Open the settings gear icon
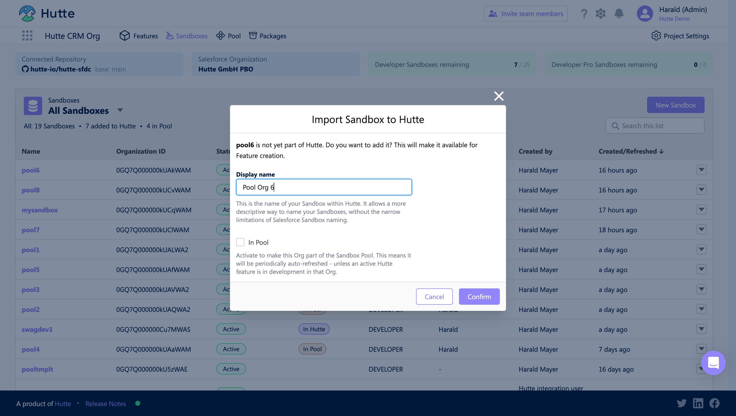736x416 pixels. point(600,14)
